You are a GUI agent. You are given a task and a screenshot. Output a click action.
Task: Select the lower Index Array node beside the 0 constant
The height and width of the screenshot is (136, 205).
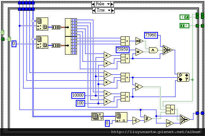coord(42,42)
